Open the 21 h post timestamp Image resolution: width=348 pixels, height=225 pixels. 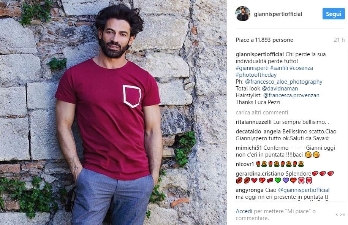[339, 40]
